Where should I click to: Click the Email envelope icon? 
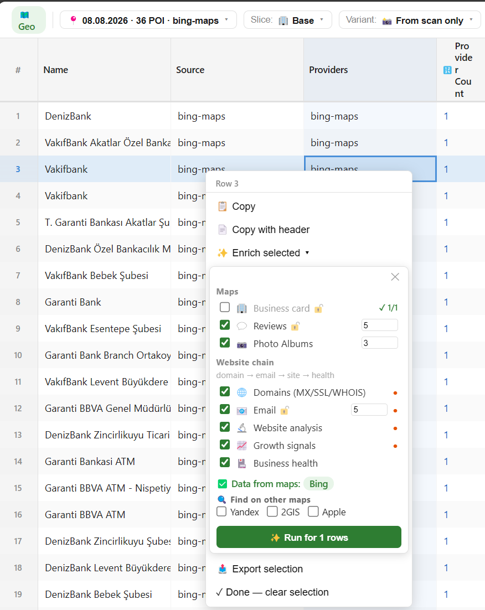(x=242, y=410)
